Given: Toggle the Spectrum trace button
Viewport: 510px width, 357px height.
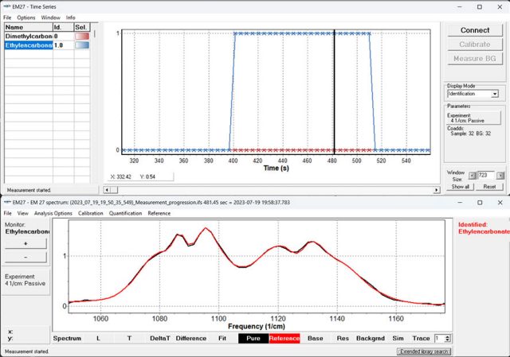Looking at the screenshot, I should tap(67, 338).
